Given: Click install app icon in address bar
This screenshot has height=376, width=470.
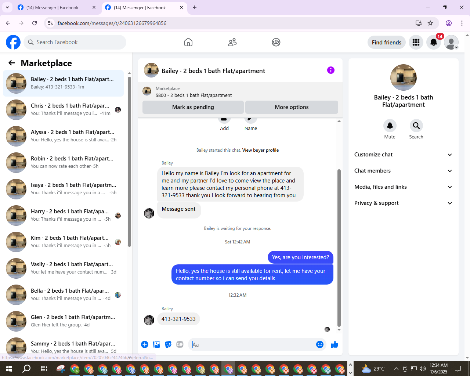Looking at the screenshot, I should [419, 23].
